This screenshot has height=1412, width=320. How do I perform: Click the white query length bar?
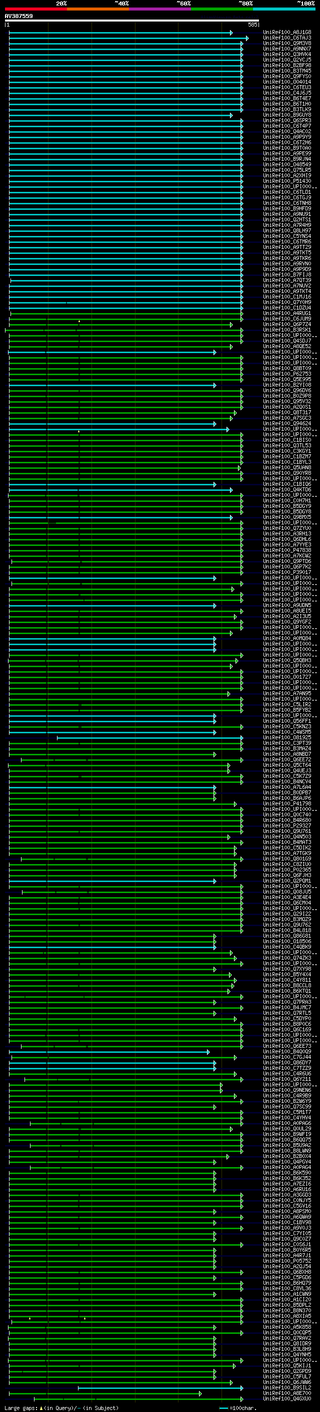(x=132, y=21)
